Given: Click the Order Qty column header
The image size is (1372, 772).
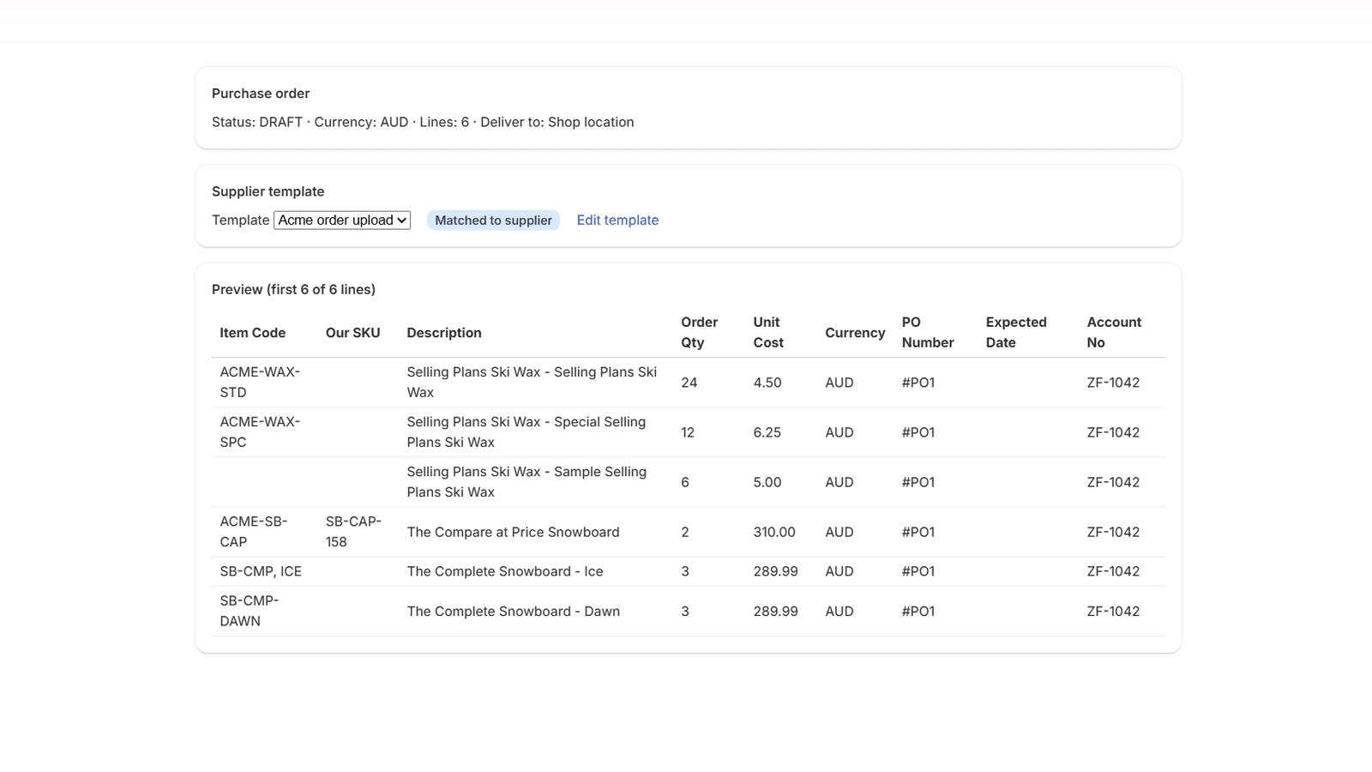Looking at the screenshot, I should [700, 332].
